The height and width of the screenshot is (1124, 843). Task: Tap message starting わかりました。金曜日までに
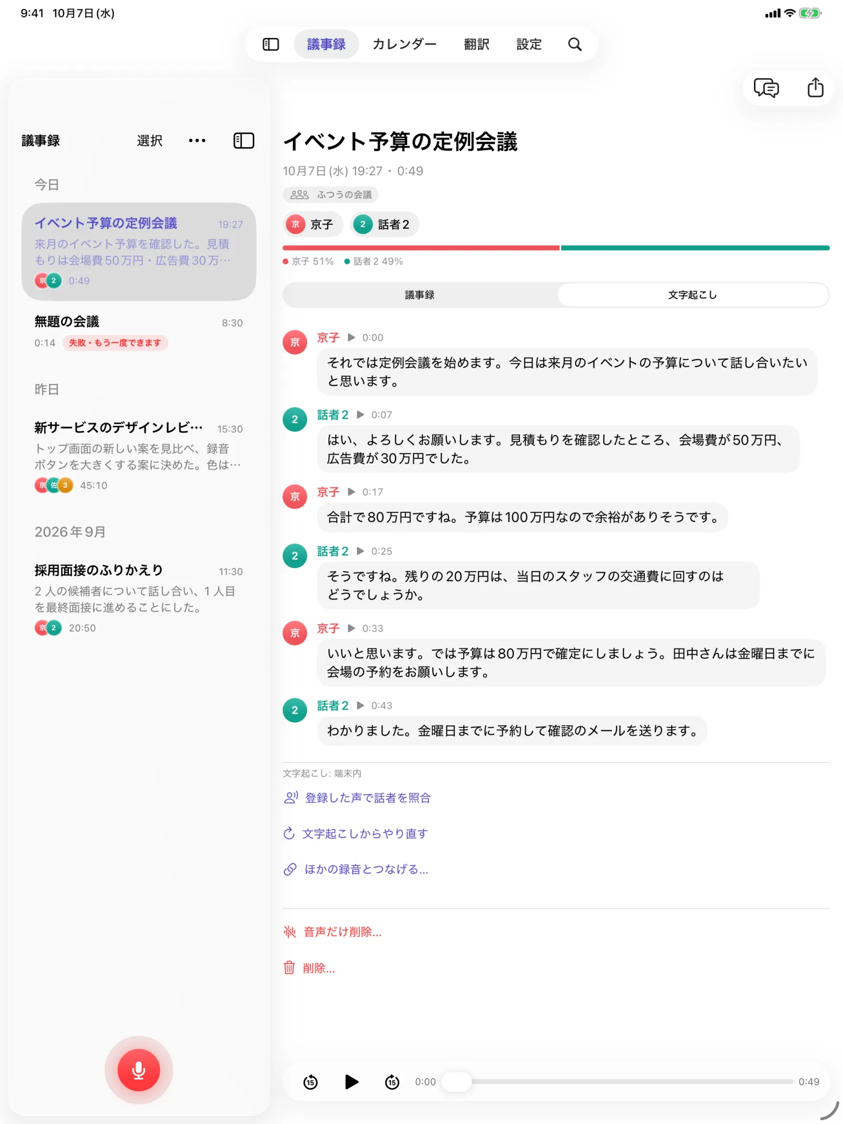click(x=512, y=731)
